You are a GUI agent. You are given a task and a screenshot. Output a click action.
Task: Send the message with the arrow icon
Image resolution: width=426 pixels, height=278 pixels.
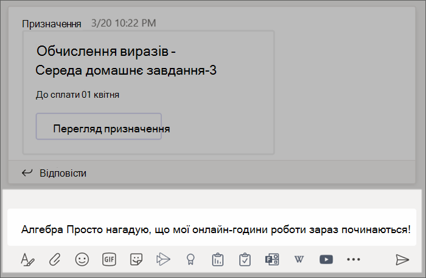[x=402, y=260]
